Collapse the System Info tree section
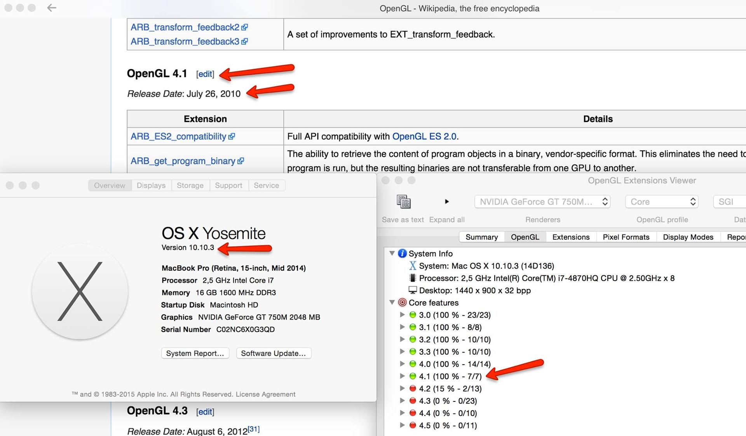The image size is (746, 436). pos(392,253)
